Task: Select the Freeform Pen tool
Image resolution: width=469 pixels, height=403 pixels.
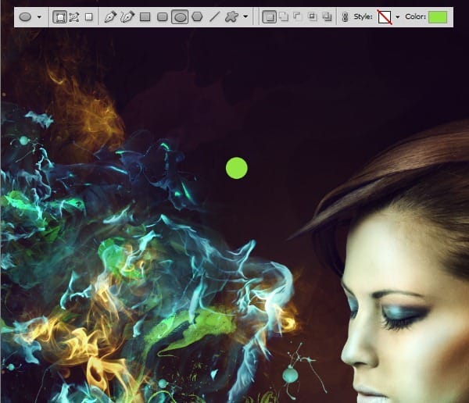Action: pos(127,16)
